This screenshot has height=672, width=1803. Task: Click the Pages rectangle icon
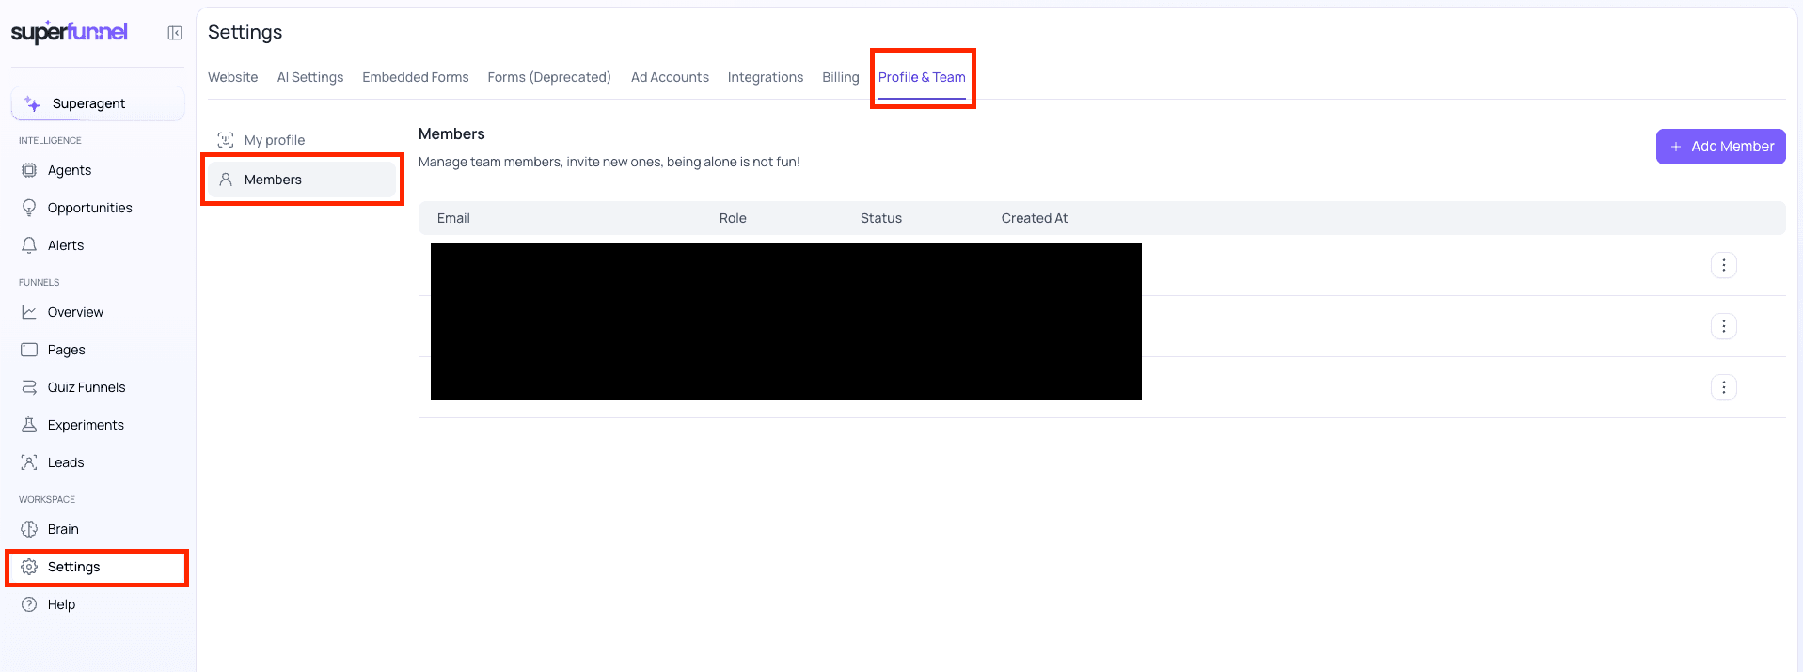pos(29,350)
